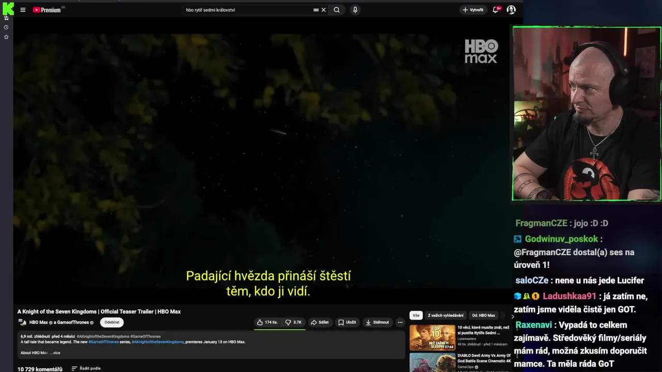Click the streamer webcam overlay
This screenshot has width=662, height=372.
(x=586, y=114)
